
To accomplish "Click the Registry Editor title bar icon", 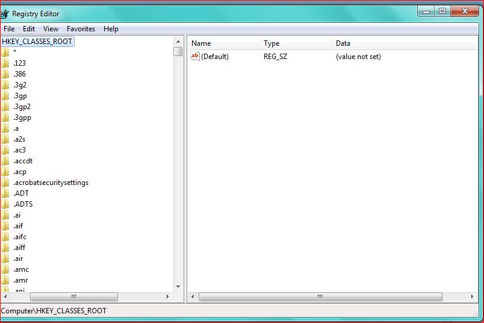I will (x=4, y=14).
